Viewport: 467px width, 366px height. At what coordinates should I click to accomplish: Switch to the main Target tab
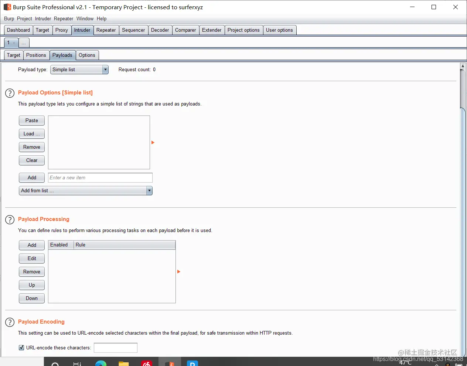pyautogui.click(x=42, y=30)
